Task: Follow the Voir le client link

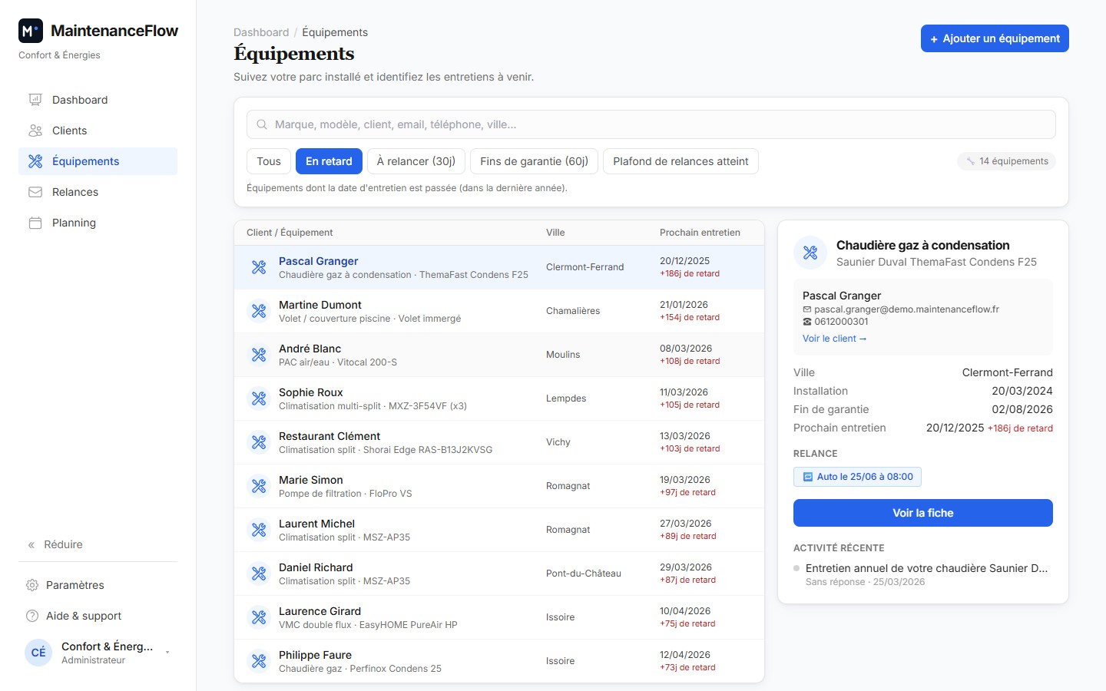Action: pos(834,339)
